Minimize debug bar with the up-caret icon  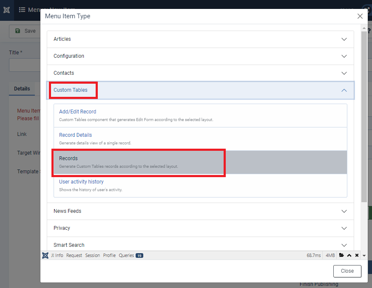pos(349,255)
